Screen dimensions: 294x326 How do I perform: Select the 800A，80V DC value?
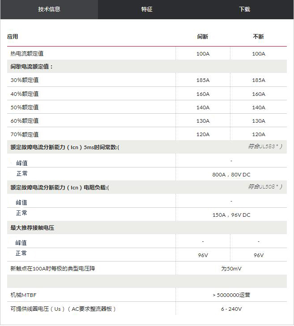pyautogui.click(x=231, y=175)
